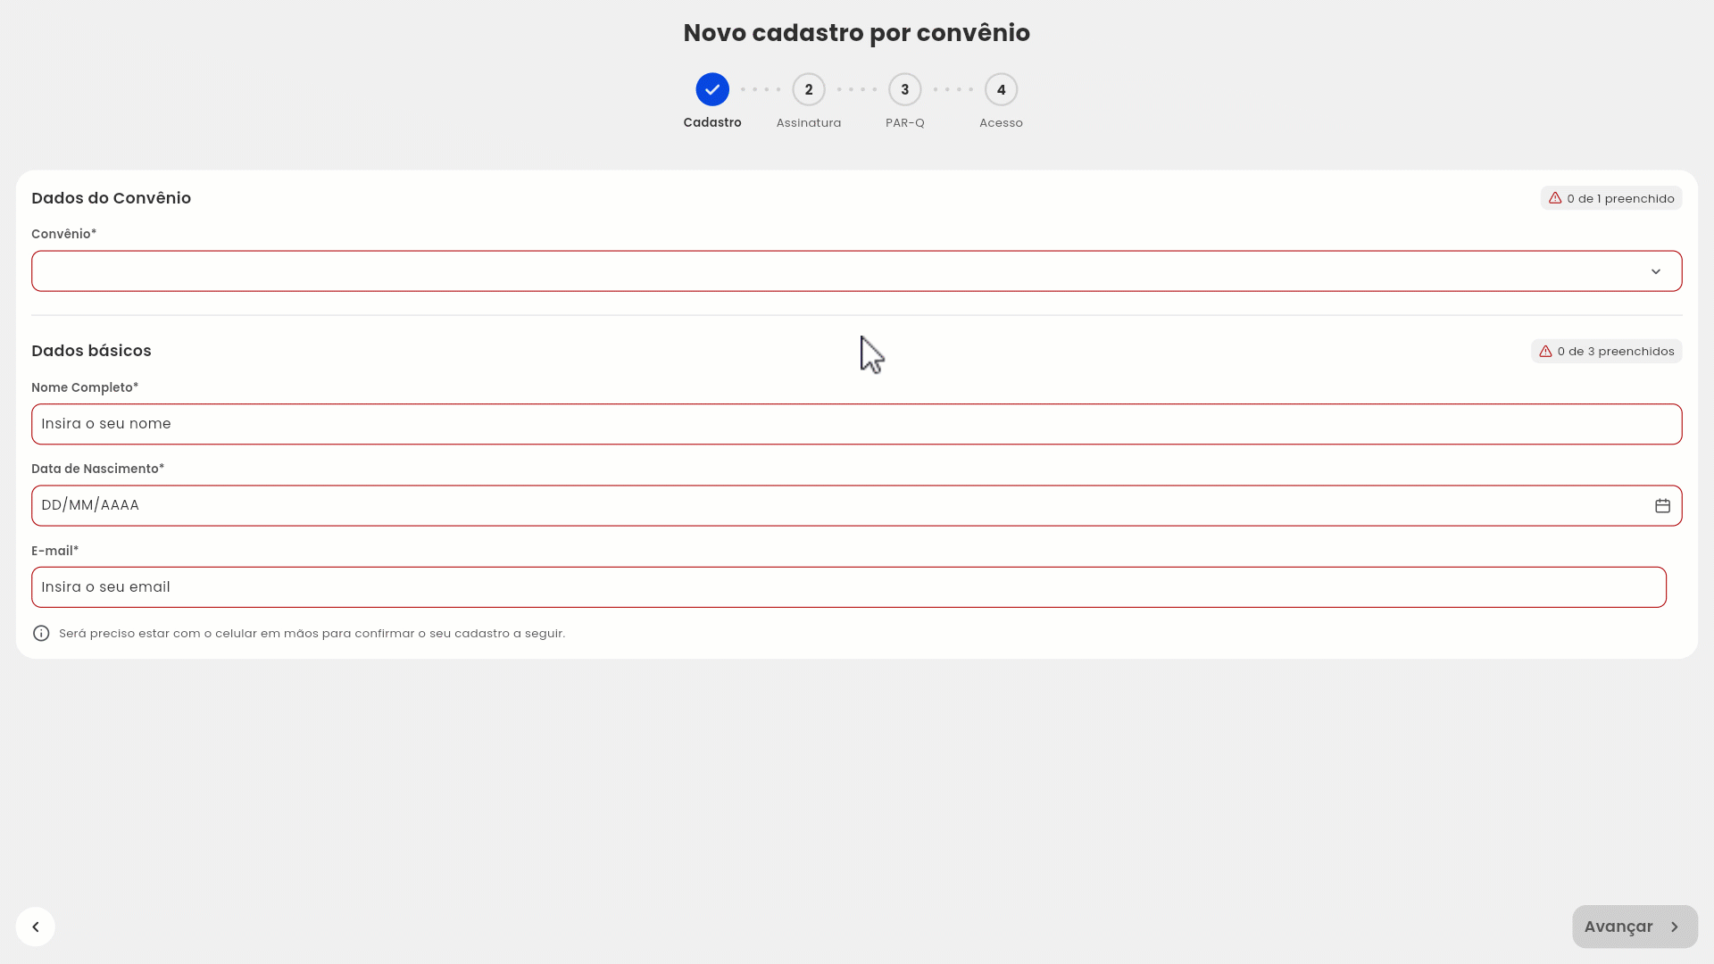Open the Convênio dropdown
The width and height of the screenshot is (1714, 964).
coord(839,271)
